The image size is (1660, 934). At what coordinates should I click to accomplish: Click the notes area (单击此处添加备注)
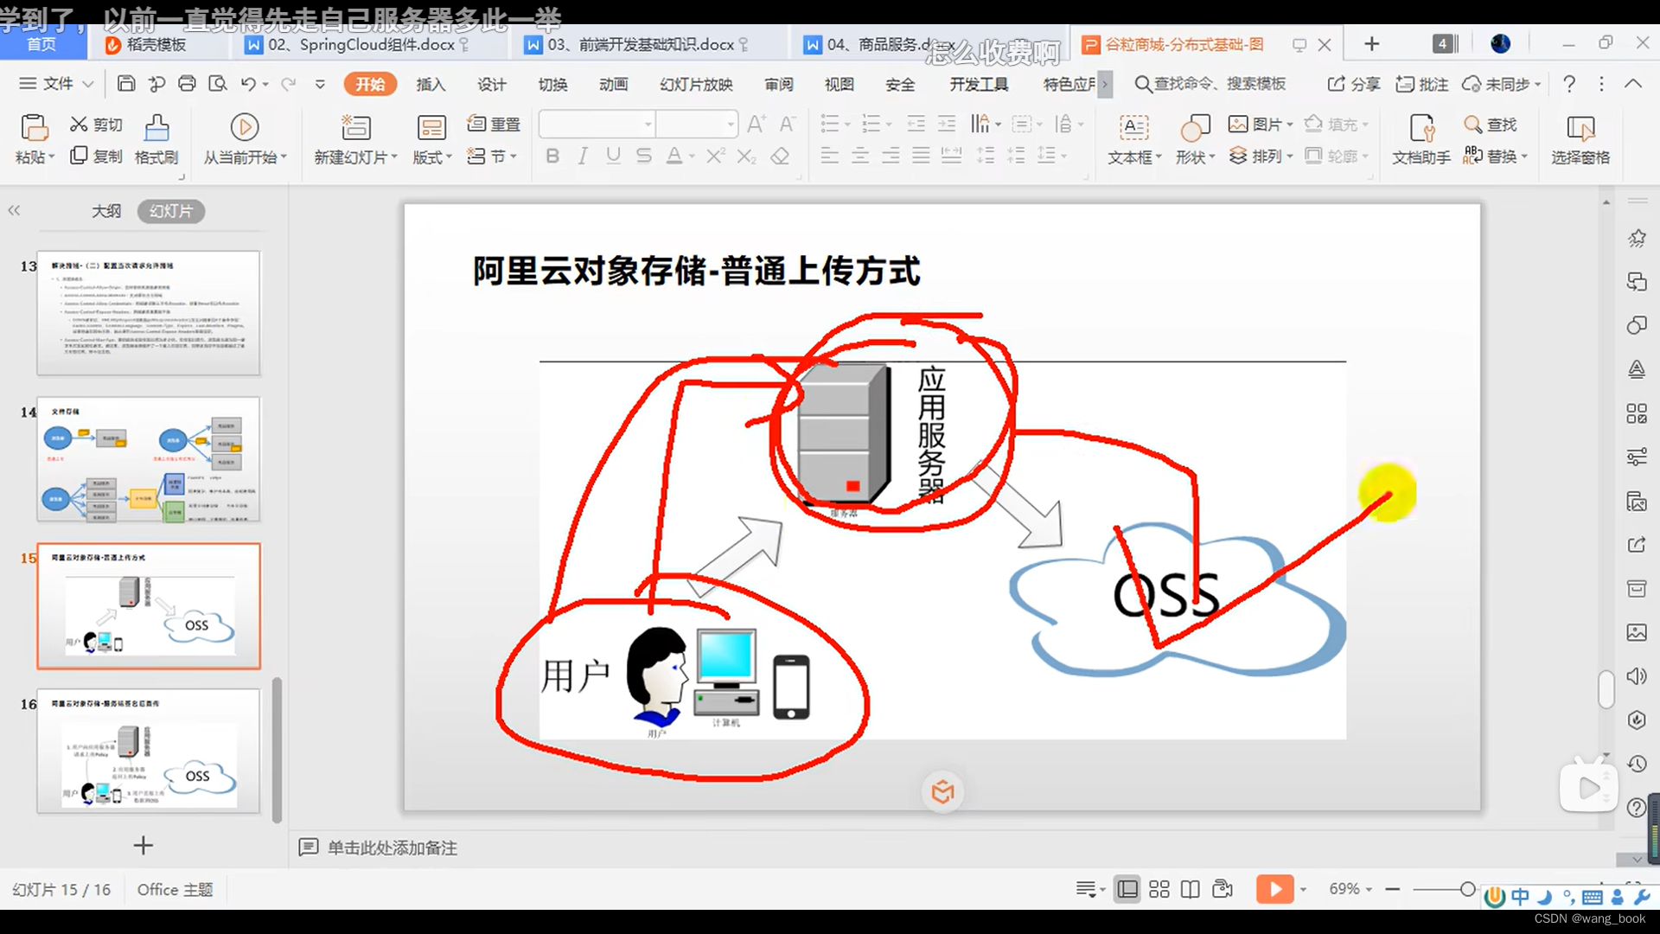[392, 848]
